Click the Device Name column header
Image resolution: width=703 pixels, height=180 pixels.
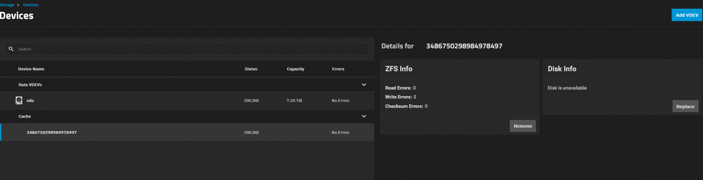[31, 69]
